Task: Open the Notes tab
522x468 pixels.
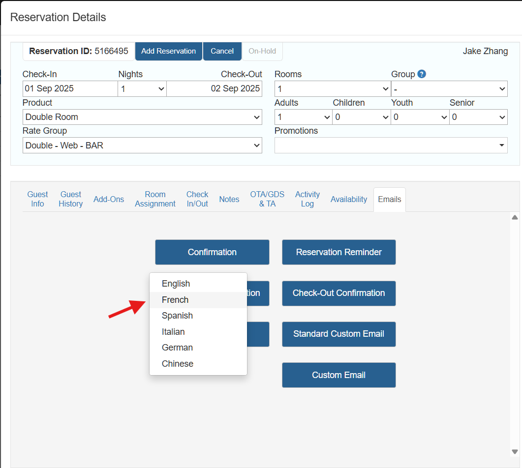Action: [x=229, y=199]
